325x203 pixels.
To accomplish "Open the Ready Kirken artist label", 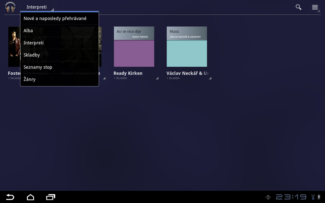I will tap(128, 73).
